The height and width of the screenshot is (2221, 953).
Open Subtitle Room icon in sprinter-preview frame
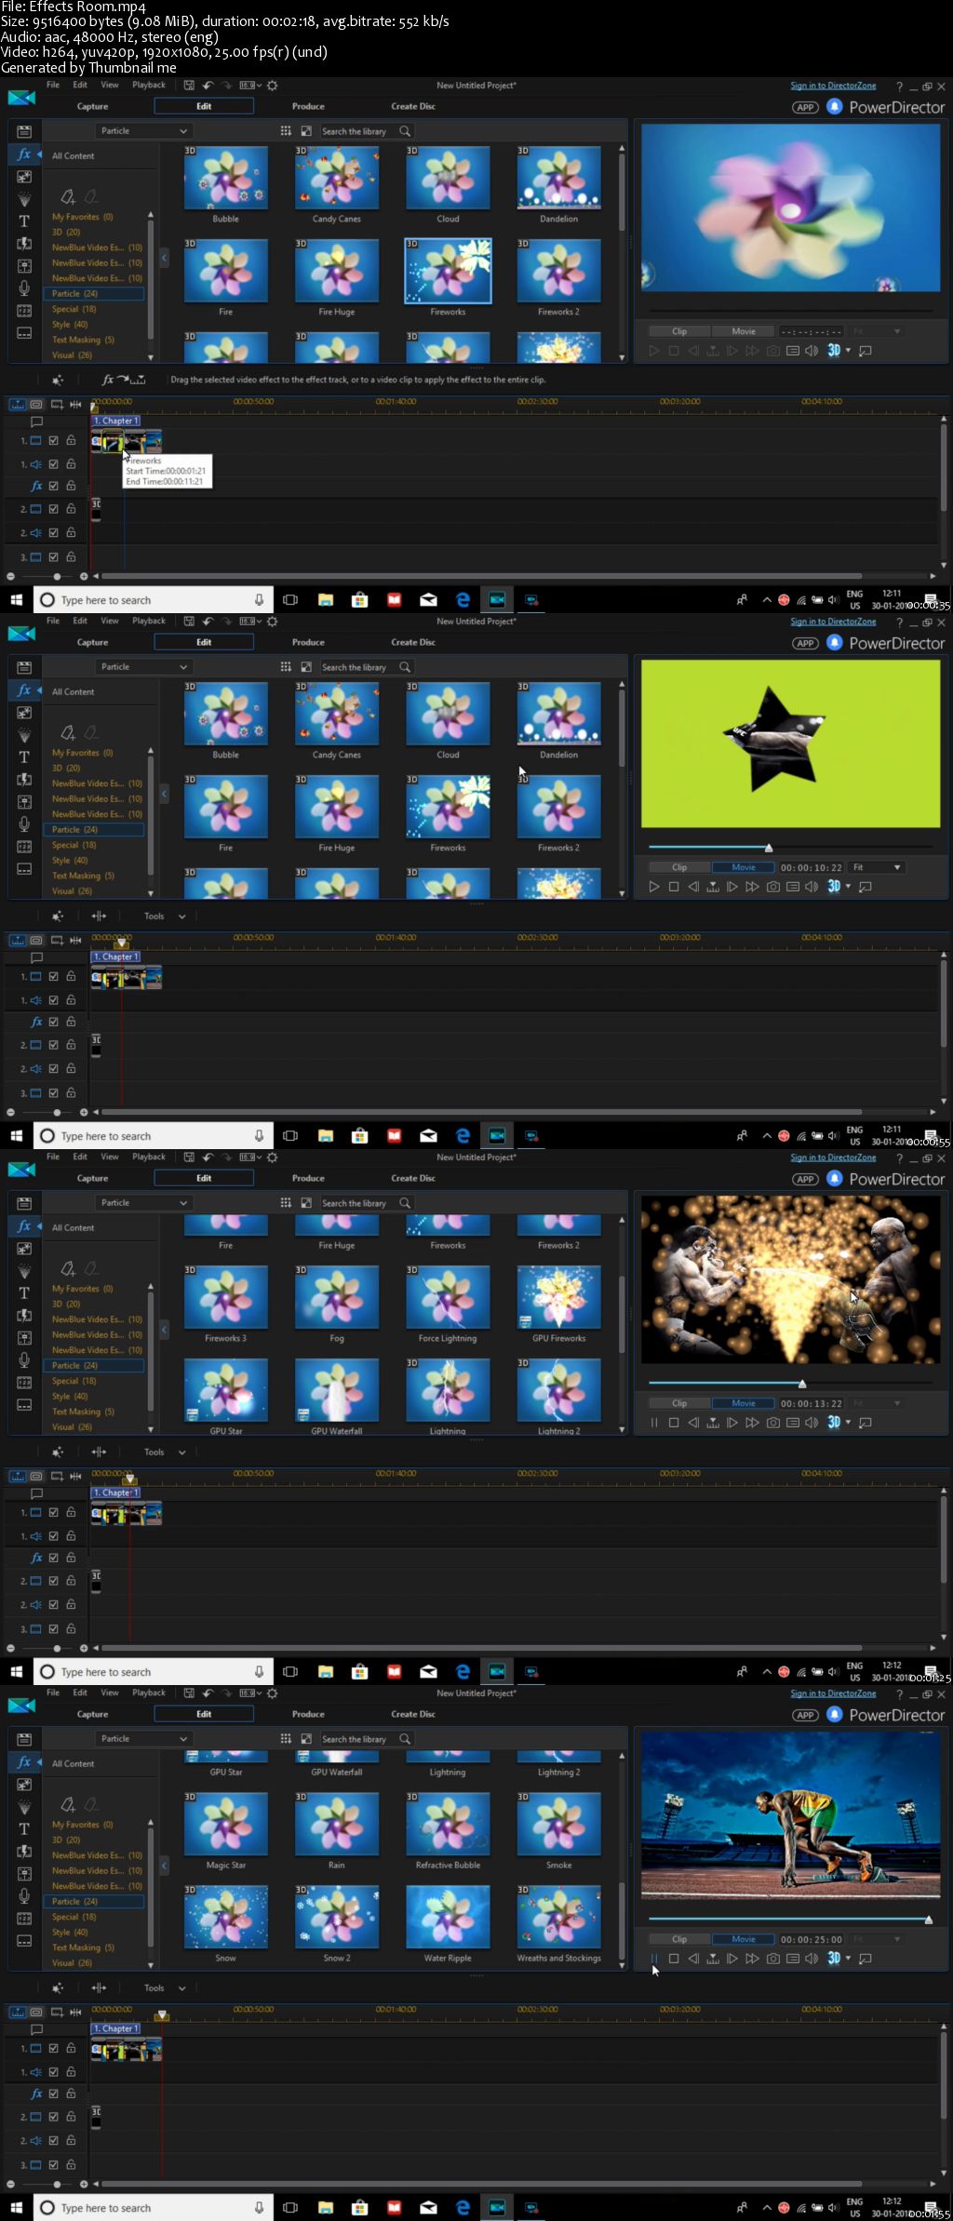point(24,1941)
